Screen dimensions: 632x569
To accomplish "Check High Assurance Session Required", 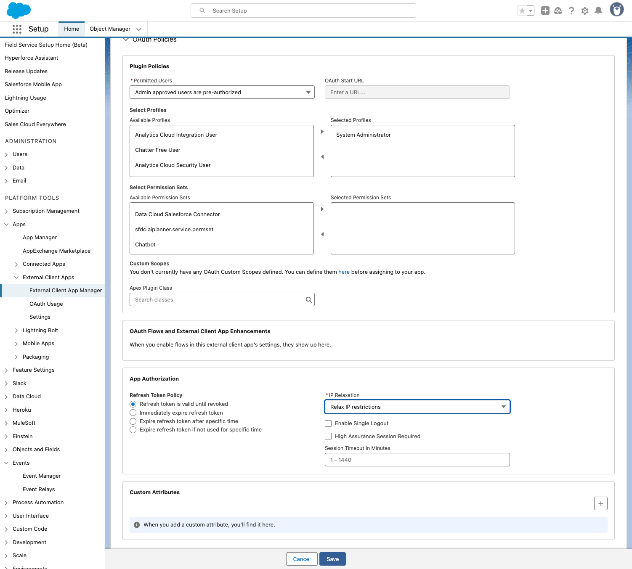I will click(328, 437).
